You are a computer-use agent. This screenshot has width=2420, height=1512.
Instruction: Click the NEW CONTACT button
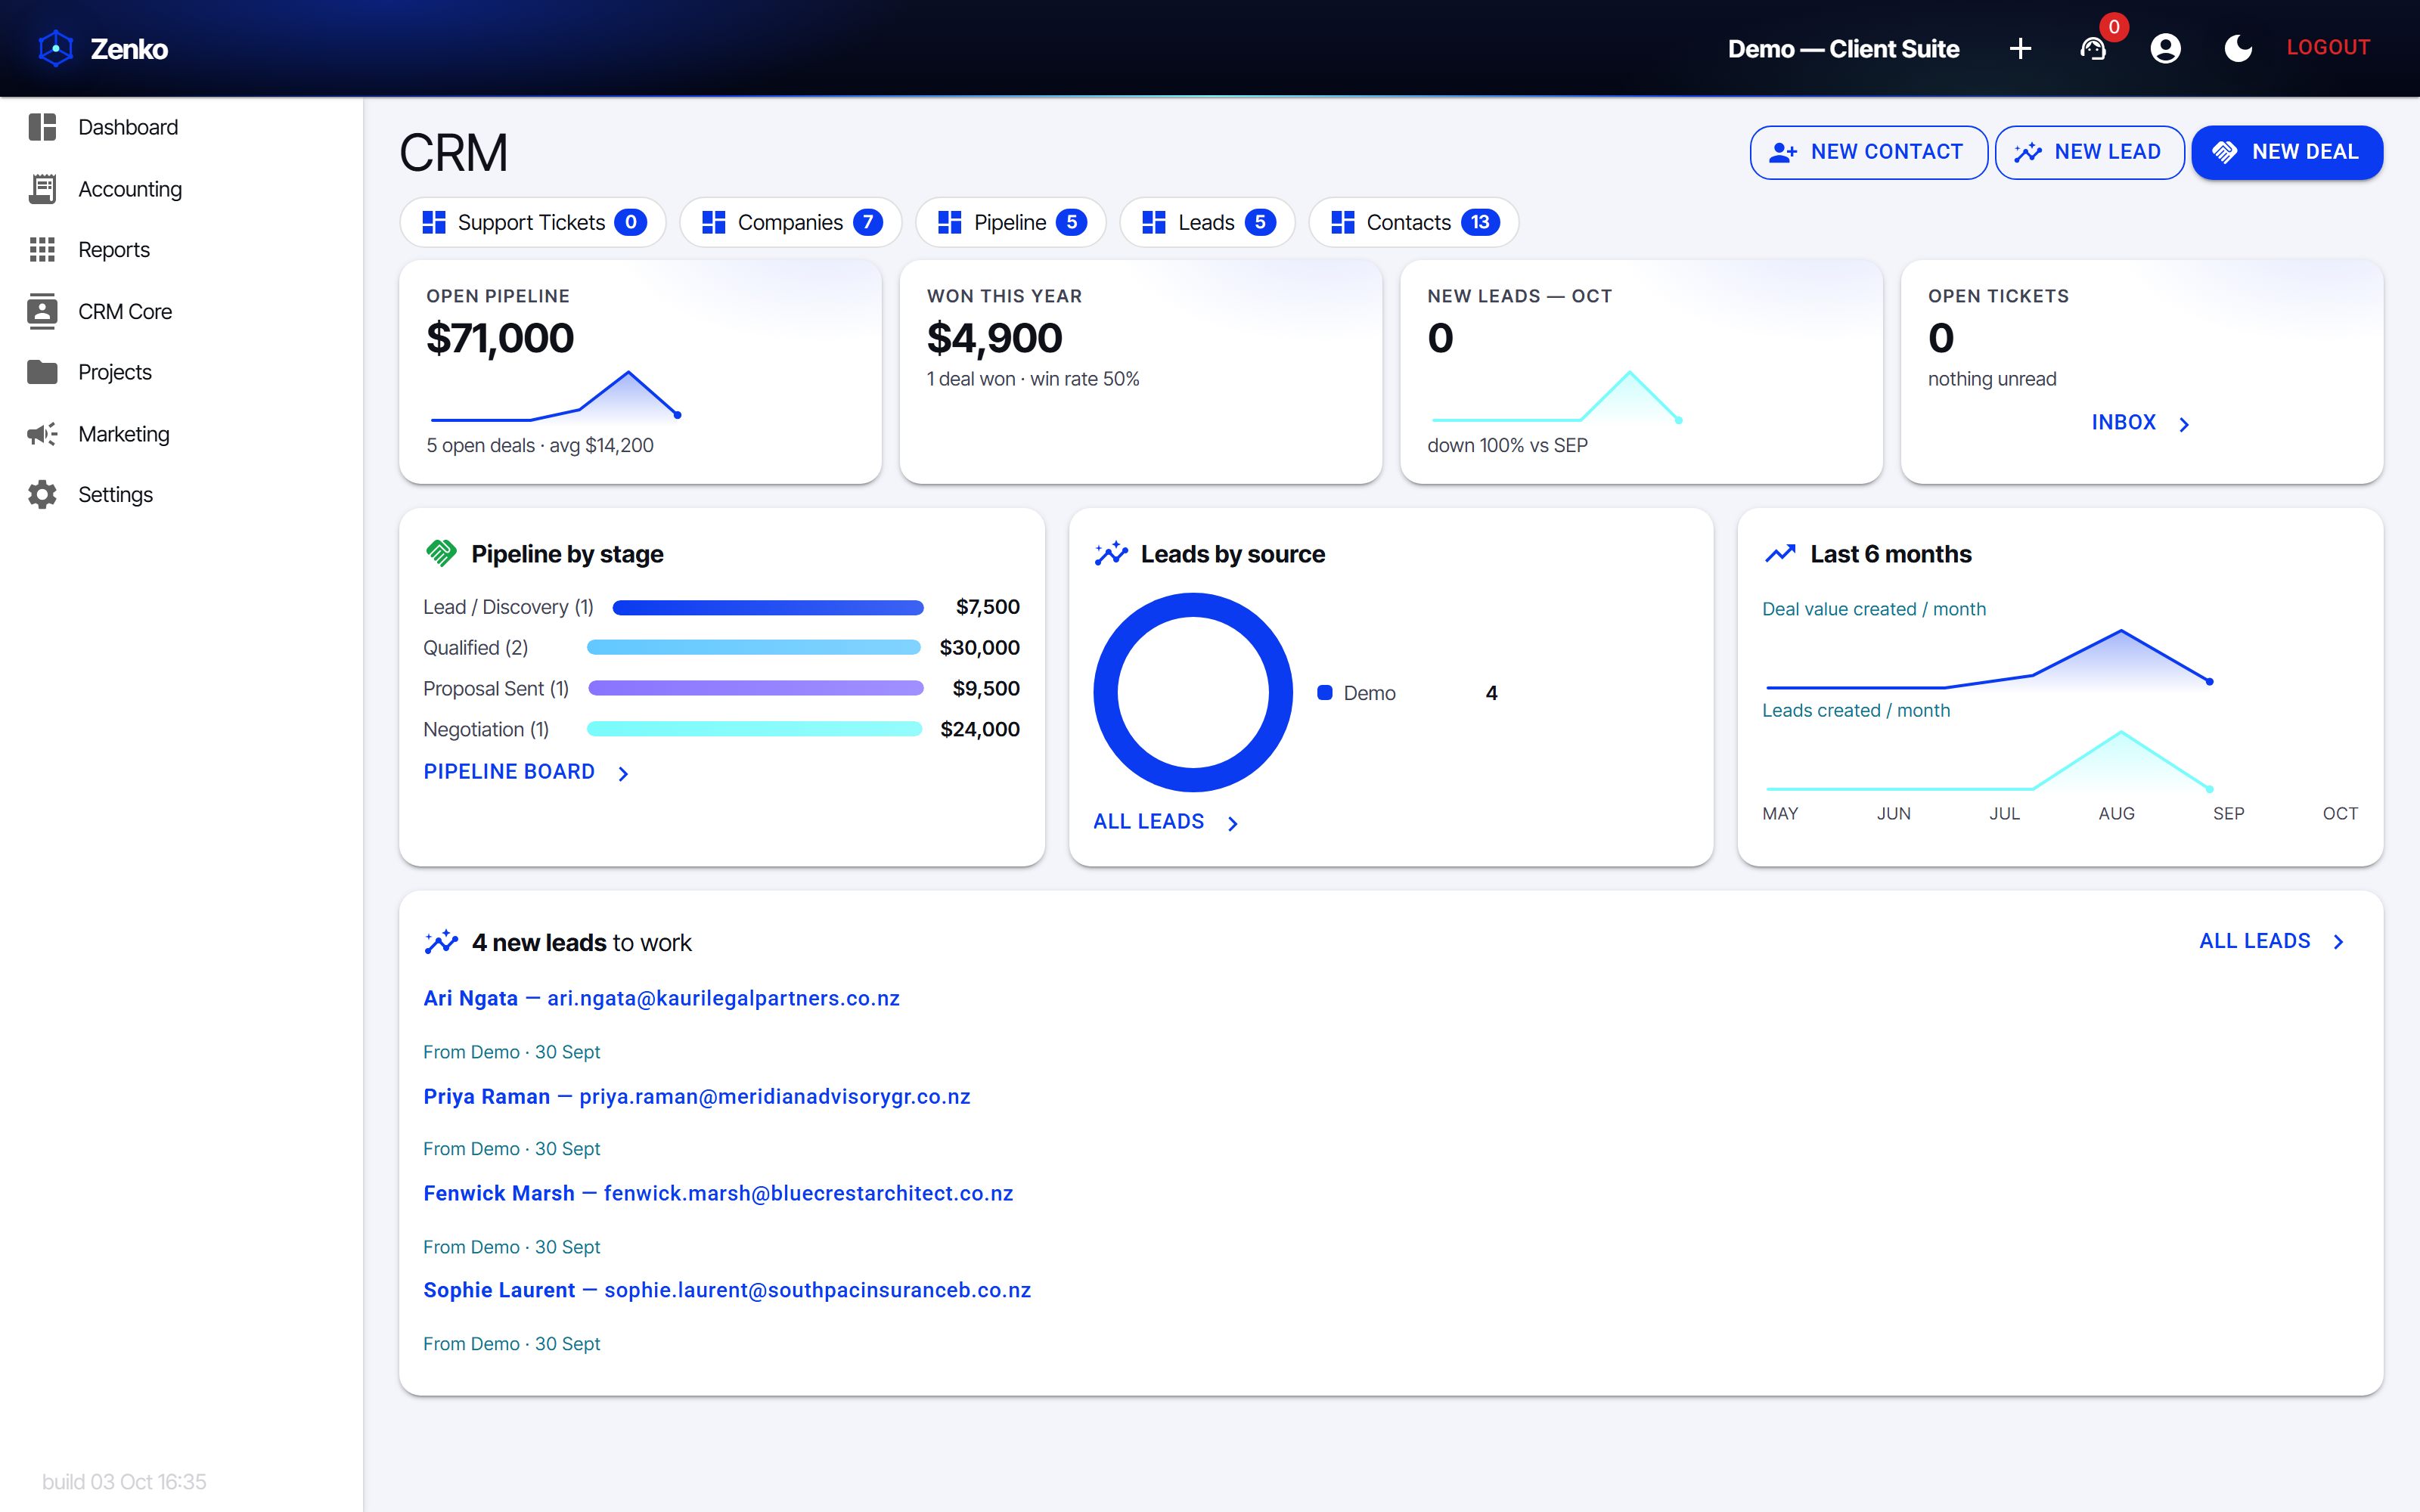point(1868,152)
